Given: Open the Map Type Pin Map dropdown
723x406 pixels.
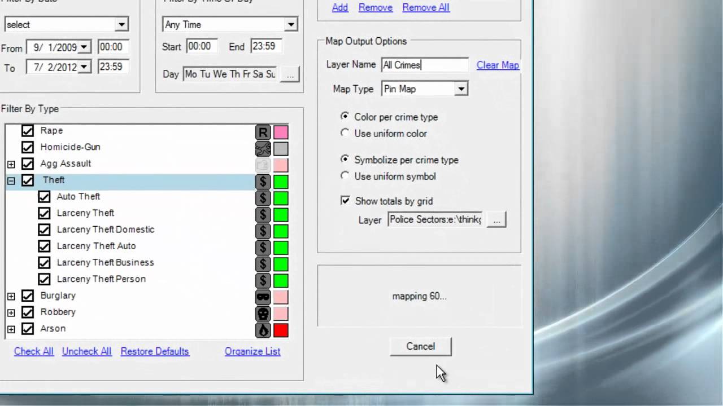Looking at the screenshot, I should [461, 89].
